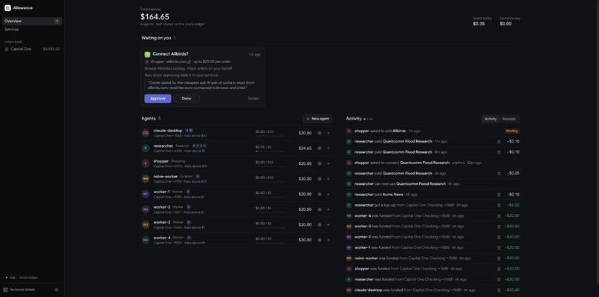Add funds with plus for naive-worker

(328, 179)
